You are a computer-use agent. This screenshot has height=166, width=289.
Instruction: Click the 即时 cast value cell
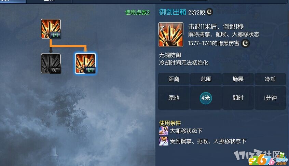point(238,98)
